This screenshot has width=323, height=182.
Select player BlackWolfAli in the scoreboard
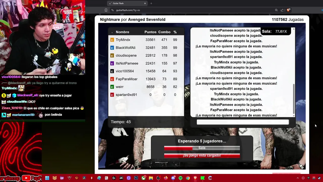coord(125,48)
